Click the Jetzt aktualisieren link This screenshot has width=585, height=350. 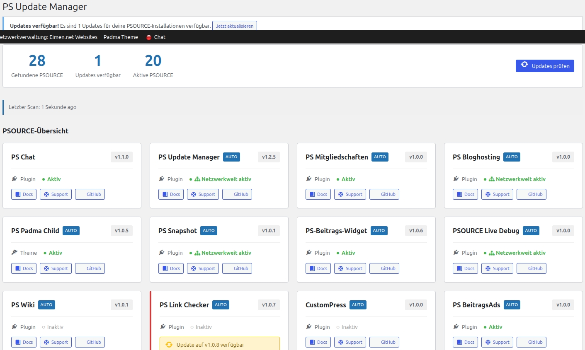click(x=234, y=26)
